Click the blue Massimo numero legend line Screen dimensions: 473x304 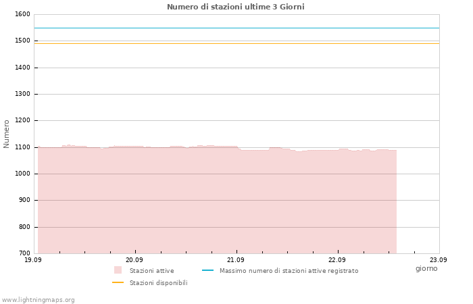[207, 270]
